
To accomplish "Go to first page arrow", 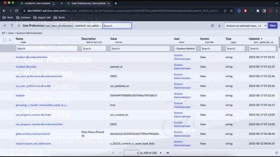I will 113,153.
